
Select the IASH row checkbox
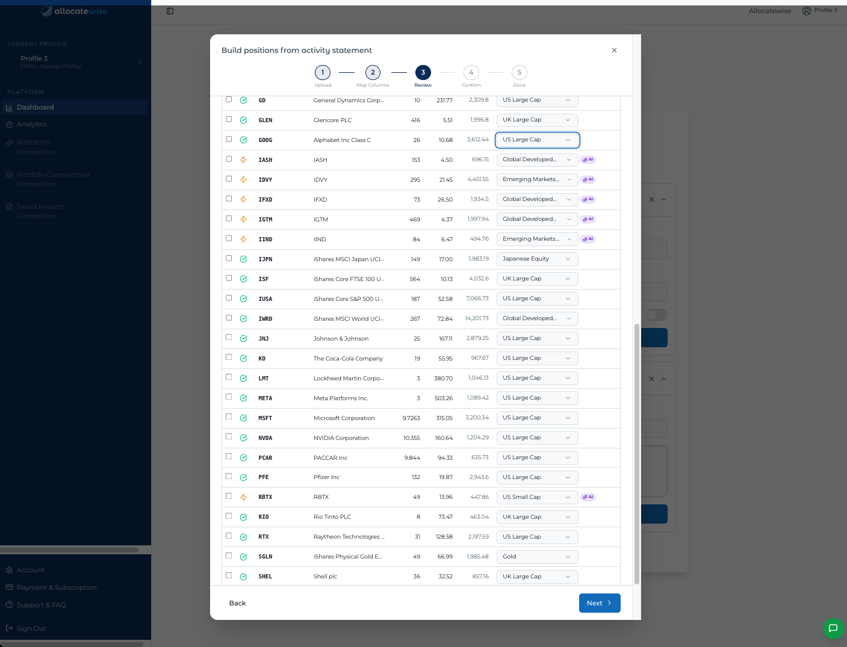pyautogui.click(x=229, y=159)
